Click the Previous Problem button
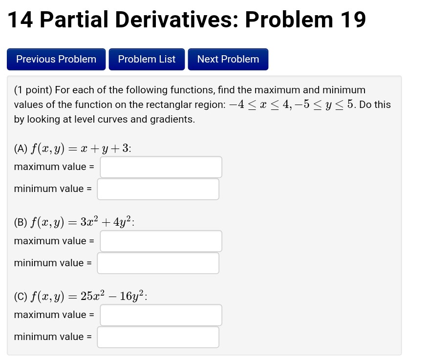Screen dimensions: 428x362 (x=56, y=59)
